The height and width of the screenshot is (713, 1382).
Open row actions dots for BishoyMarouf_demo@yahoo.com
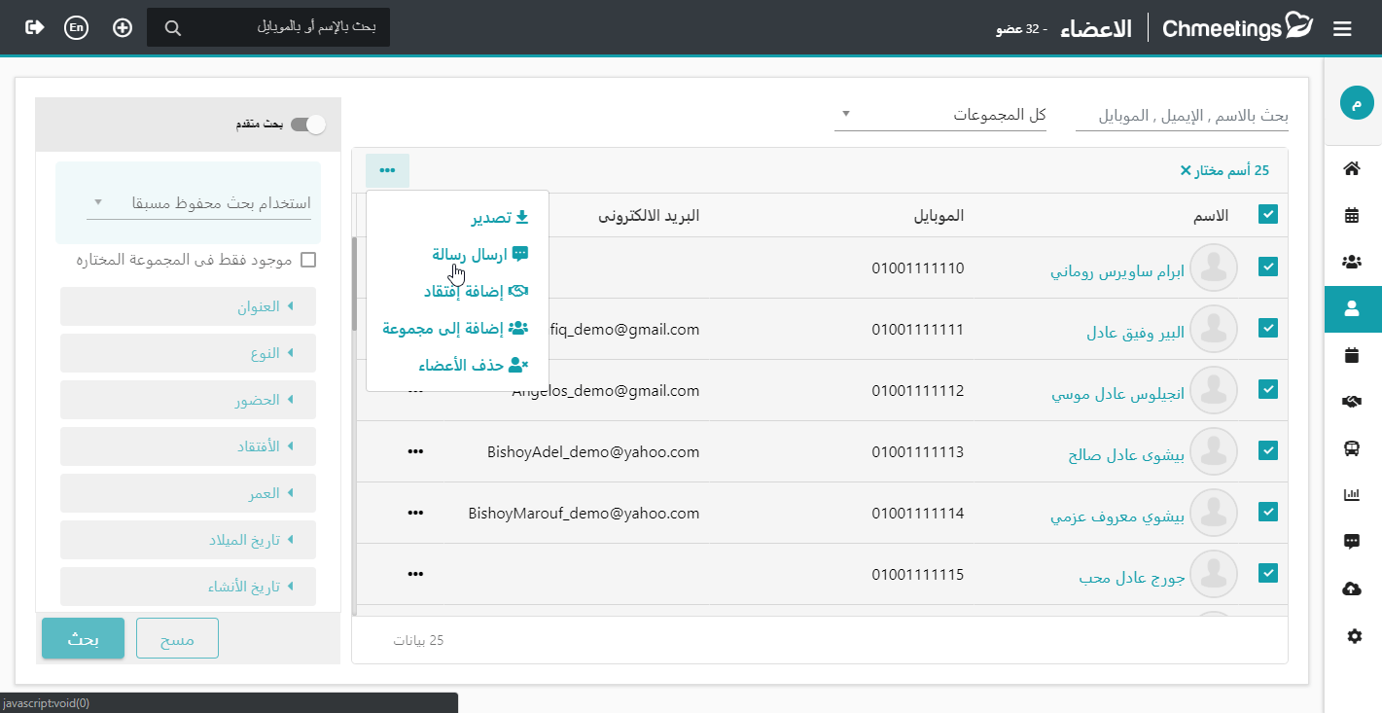(x=416, y=513)
